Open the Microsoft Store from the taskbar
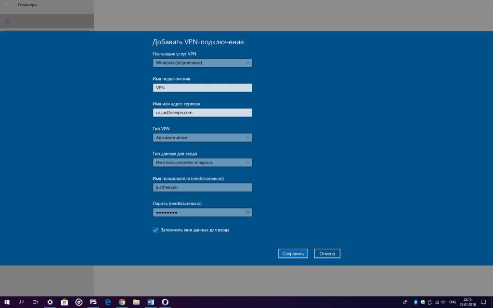The height and width of the screenshot is (308, 493). click(x=65, y=302)
